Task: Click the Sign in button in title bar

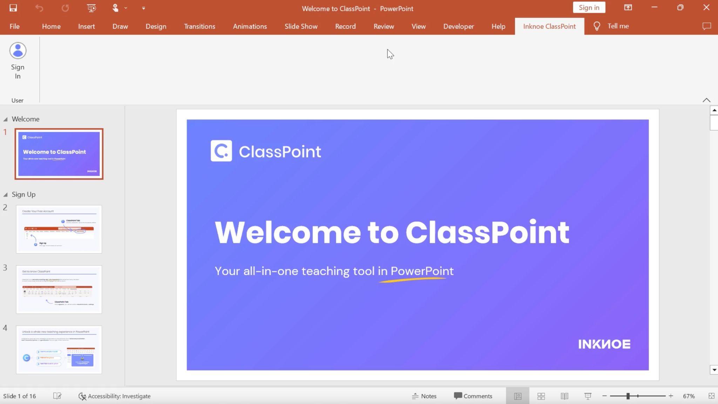Action: click(x=589, y=7)
